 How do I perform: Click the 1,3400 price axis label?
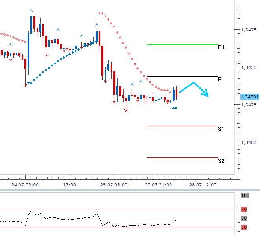click(x=249, y=142)
